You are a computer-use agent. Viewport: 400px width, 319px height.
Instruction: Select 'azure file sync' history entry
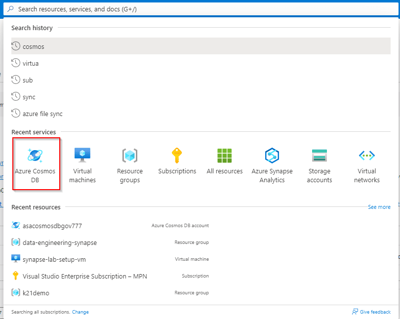coord(42,114)
